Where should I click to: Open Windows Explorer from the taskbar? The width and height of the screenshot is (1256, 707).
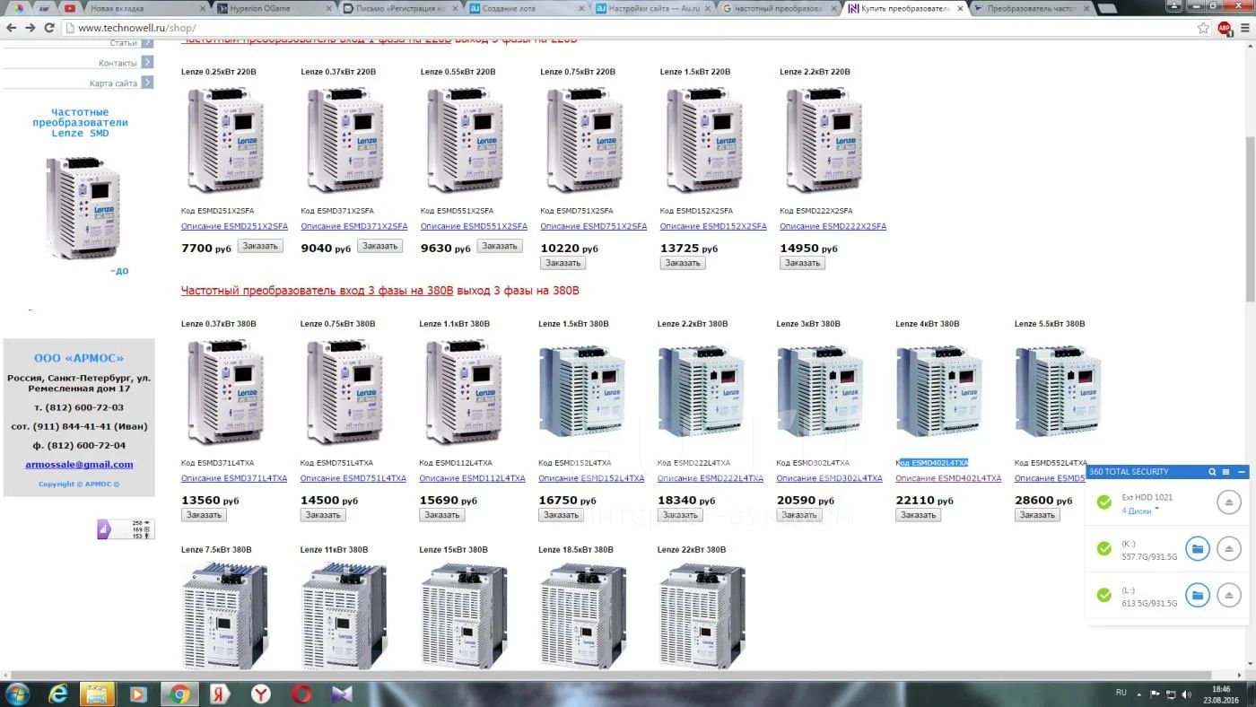point(97,694)
